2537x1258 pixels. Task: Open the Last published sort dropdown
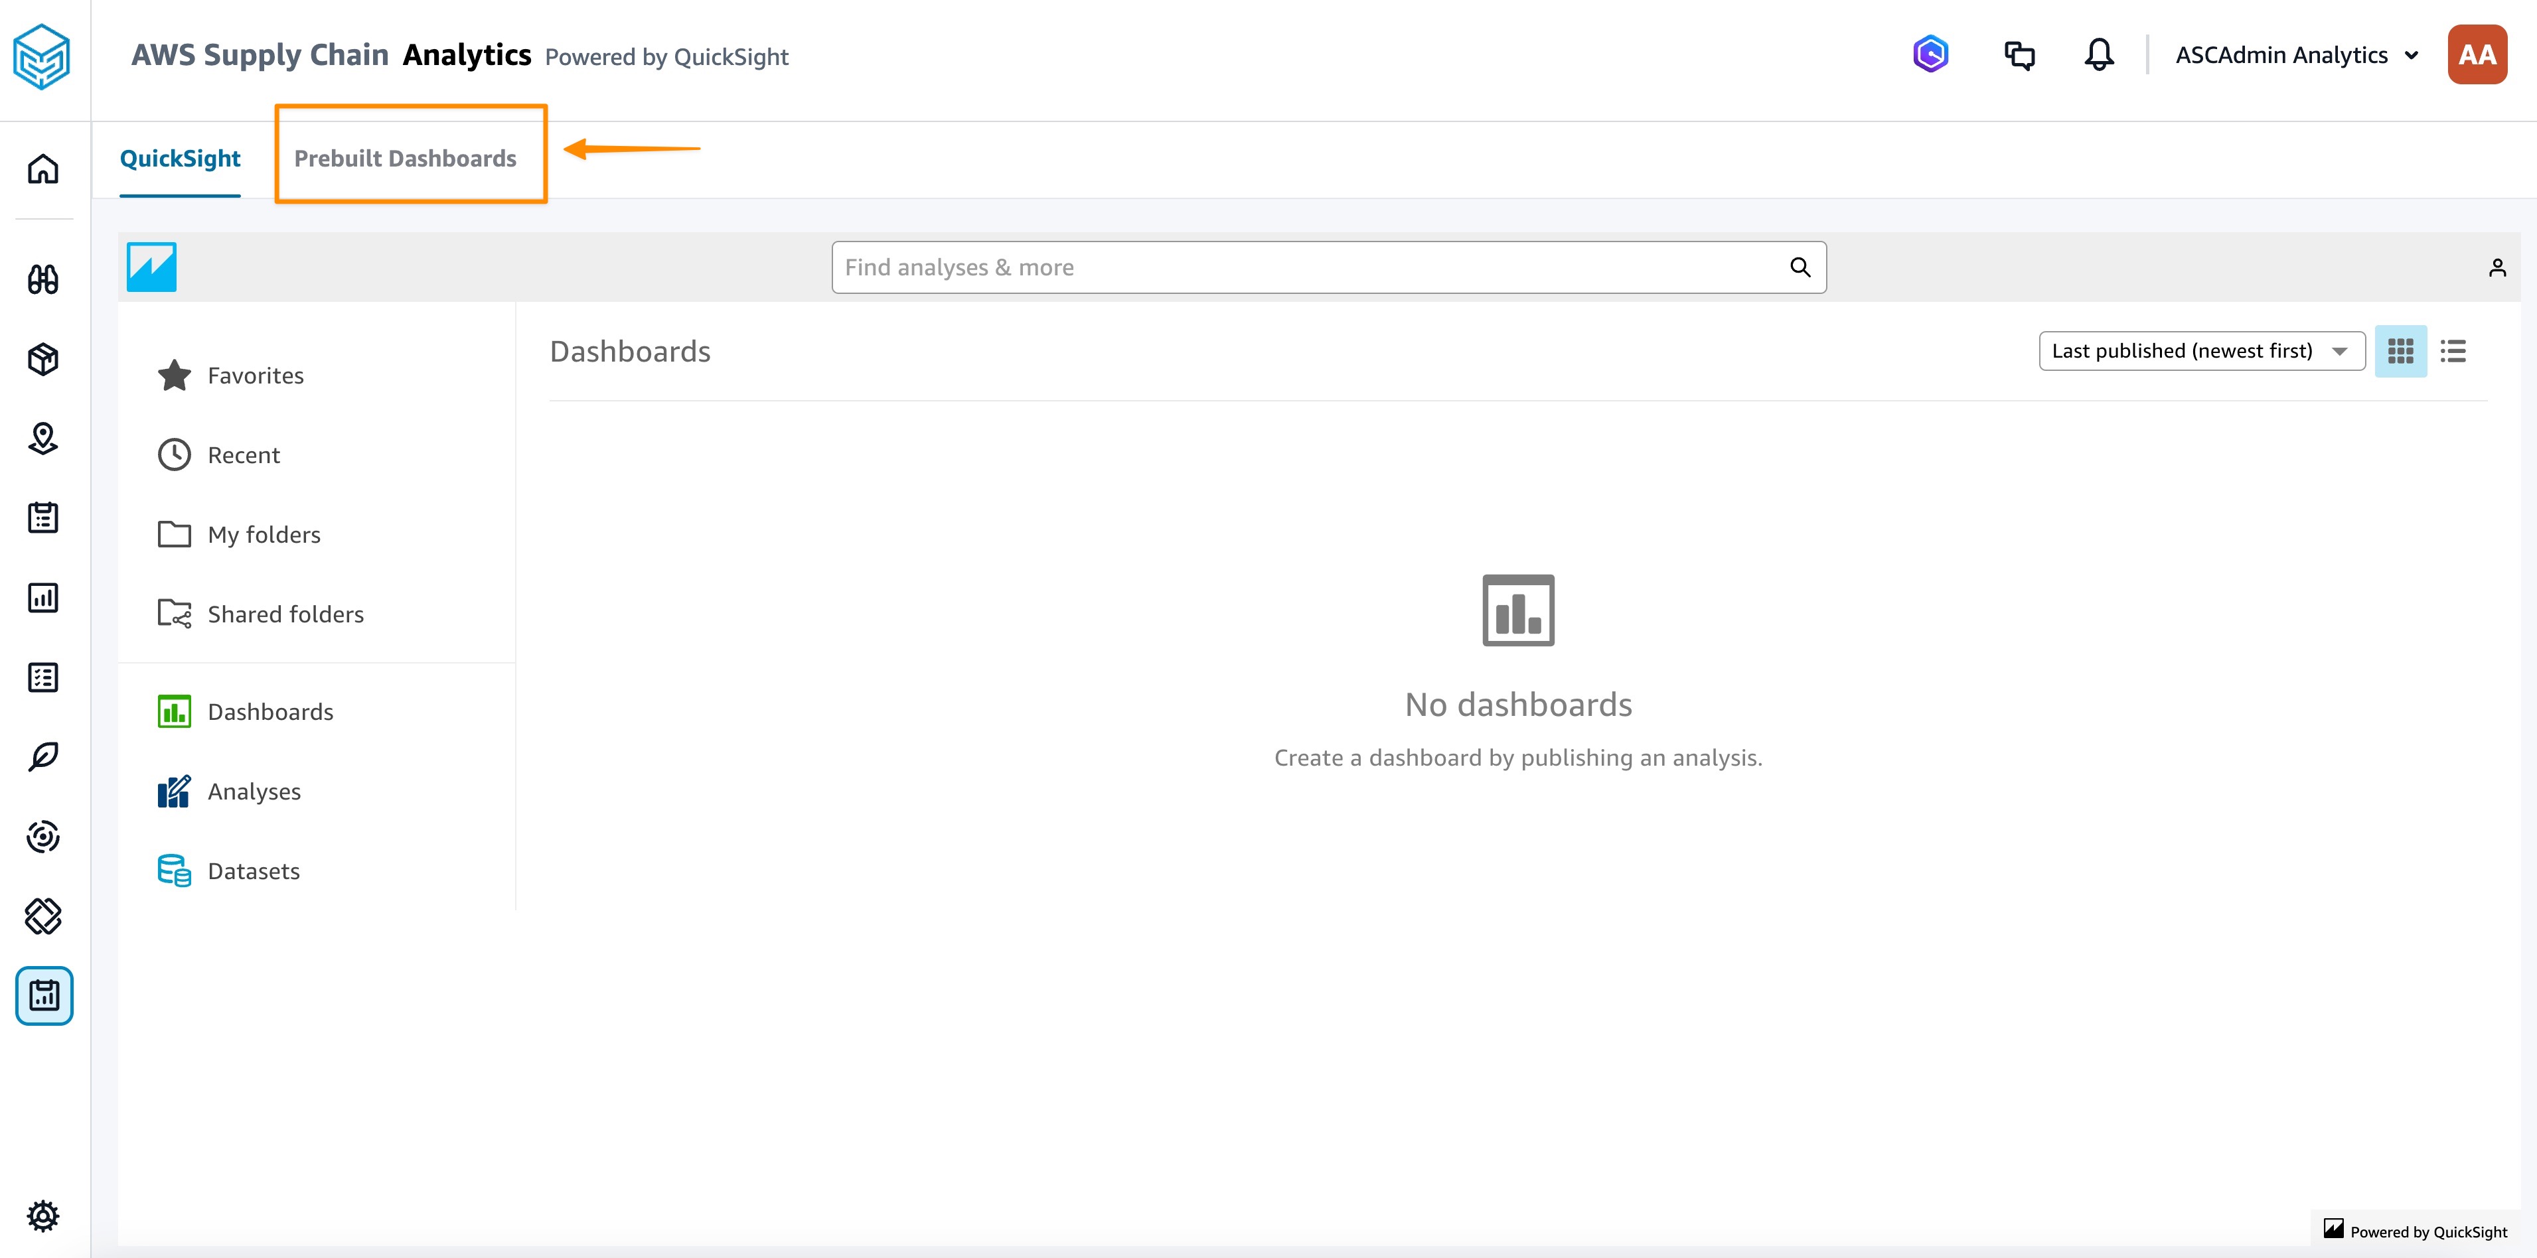[2201, 352]
